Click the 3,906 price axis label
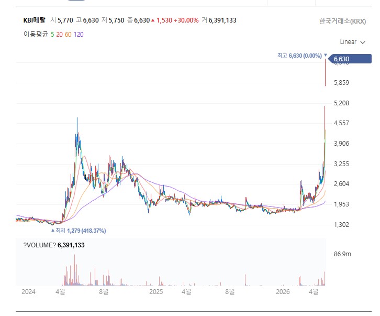This screenshot has height=316, width=380. pyautogui.click(x=341, y=144)
